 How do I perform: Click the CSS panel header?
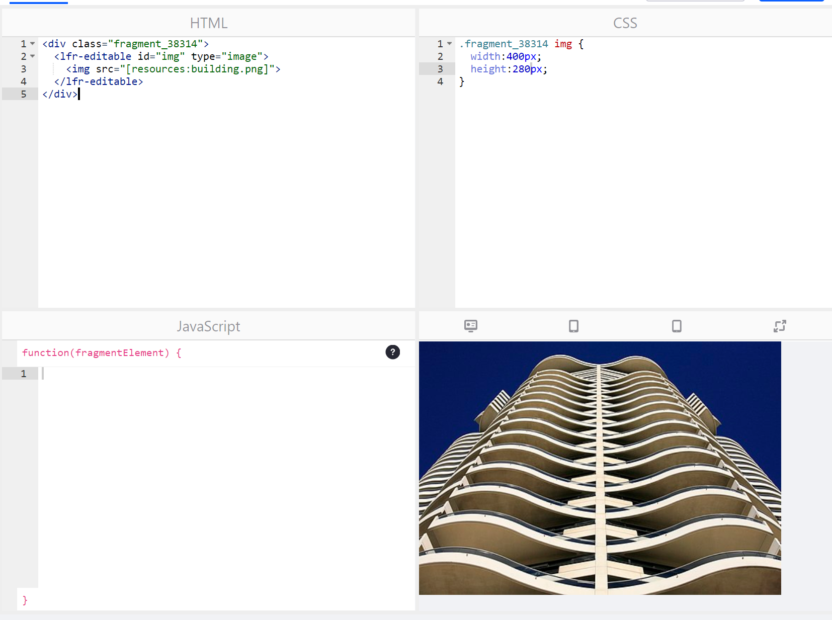pos(625,23)
